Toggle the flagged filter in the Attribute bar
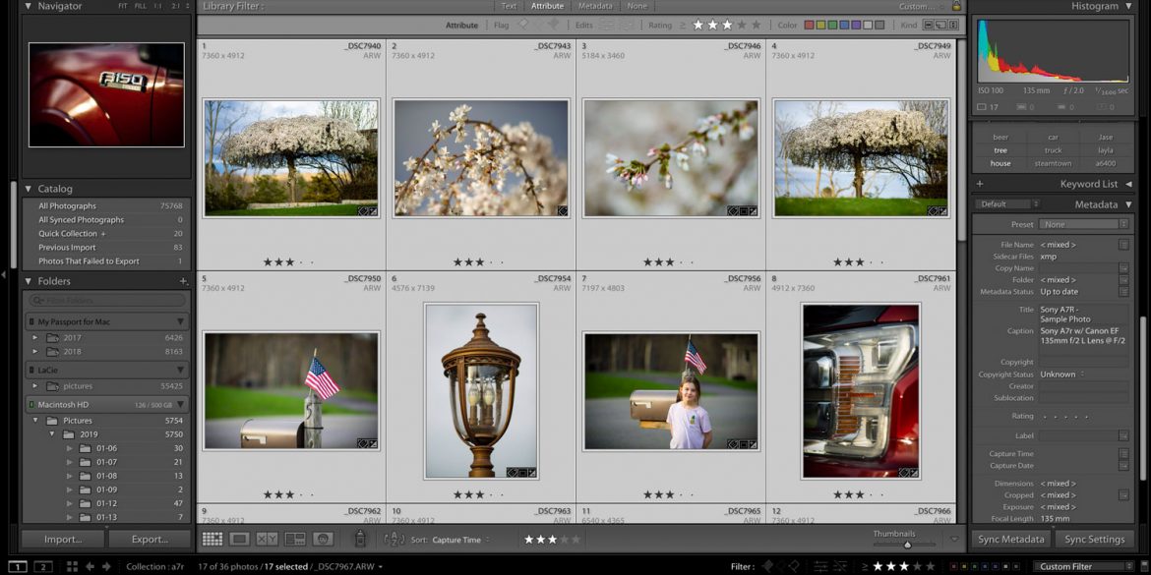 pos(523,25)
